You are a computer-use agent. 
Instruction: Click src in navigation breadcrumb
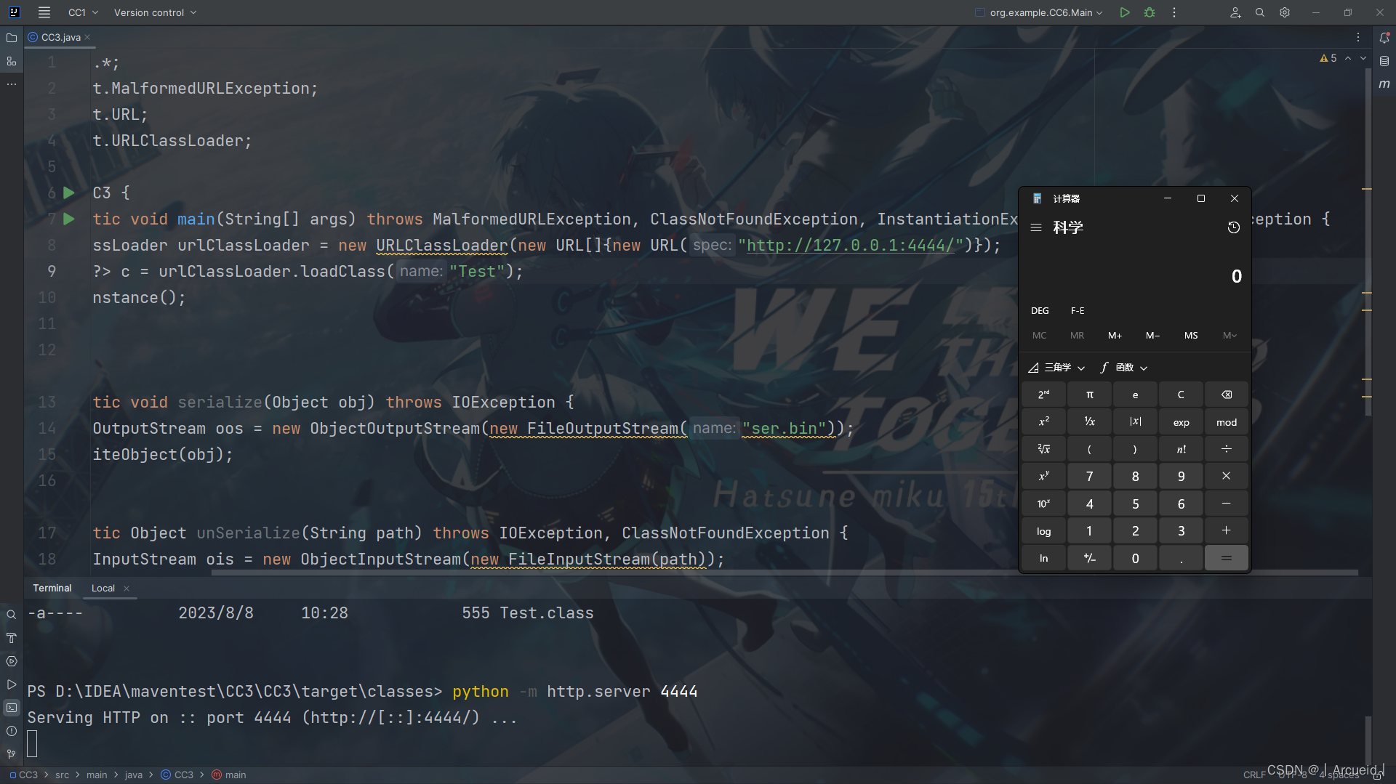click(x=63, y=775)
